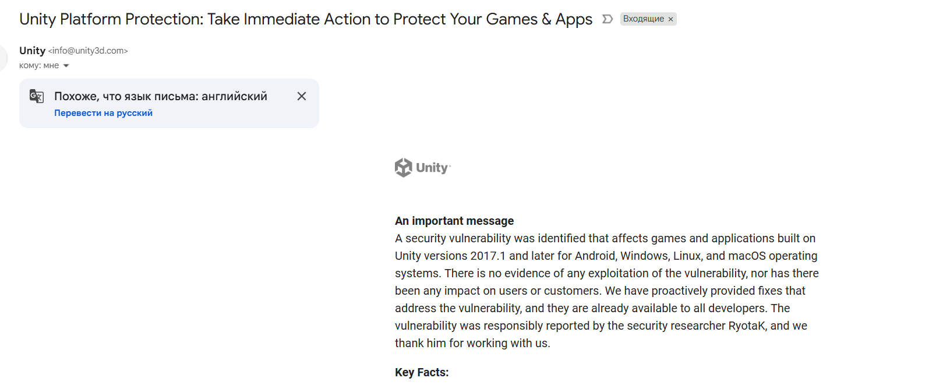Click the sender avatar at left edge
The image size is (936, 385).
3,58
